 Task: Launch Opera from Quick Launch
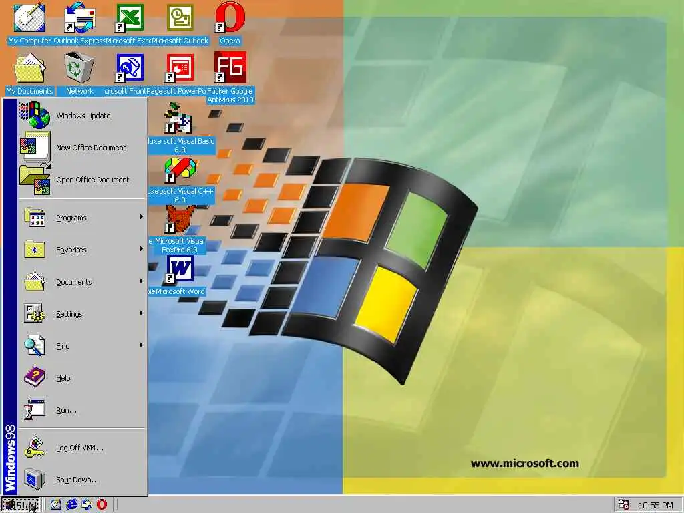[102, 505]
